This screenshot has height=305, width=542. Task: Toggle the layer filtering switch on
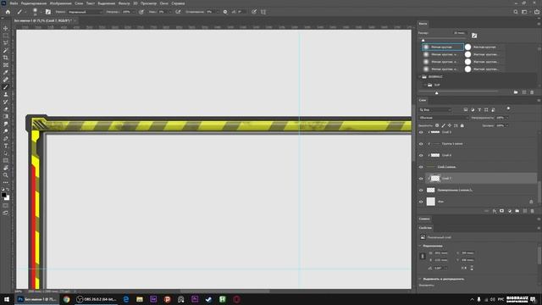pos(508,109)
